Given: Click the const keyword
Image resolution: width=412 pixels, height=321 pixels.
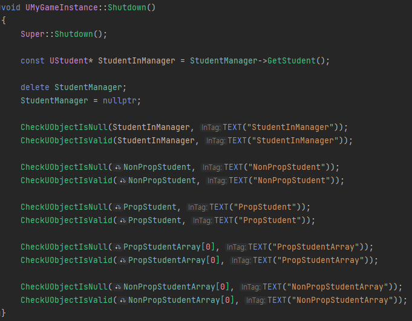Looking at the screenshot, I should [33, 61].
